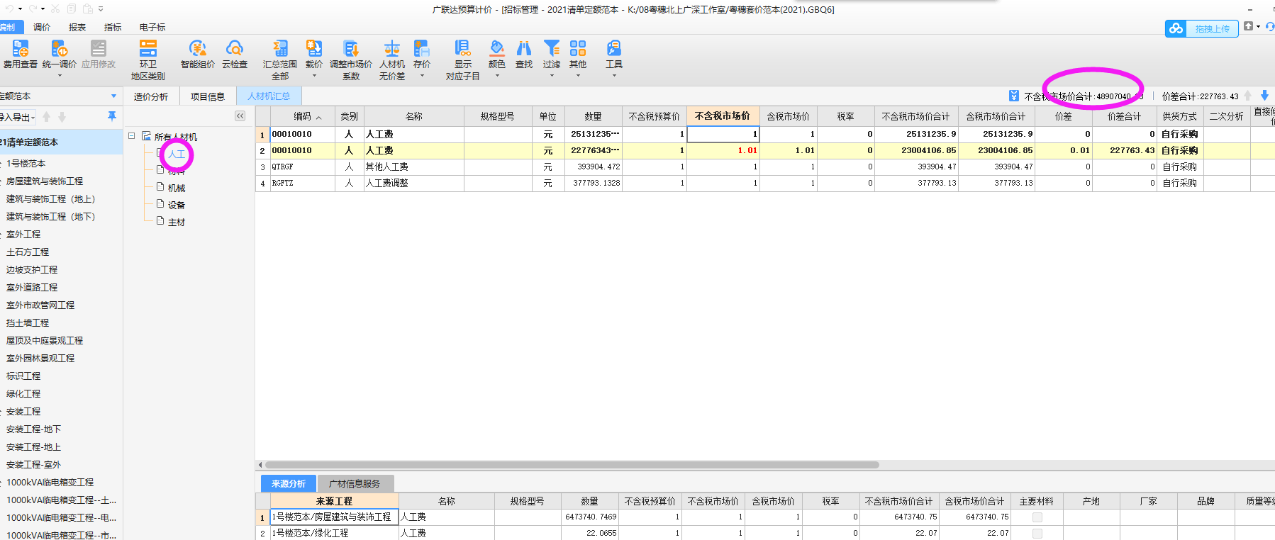Click the 不含税市场价 cell in row 1
1275x540 pixels.
tap(723, 134)
